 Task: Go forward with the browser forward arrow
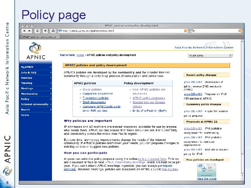30,31
